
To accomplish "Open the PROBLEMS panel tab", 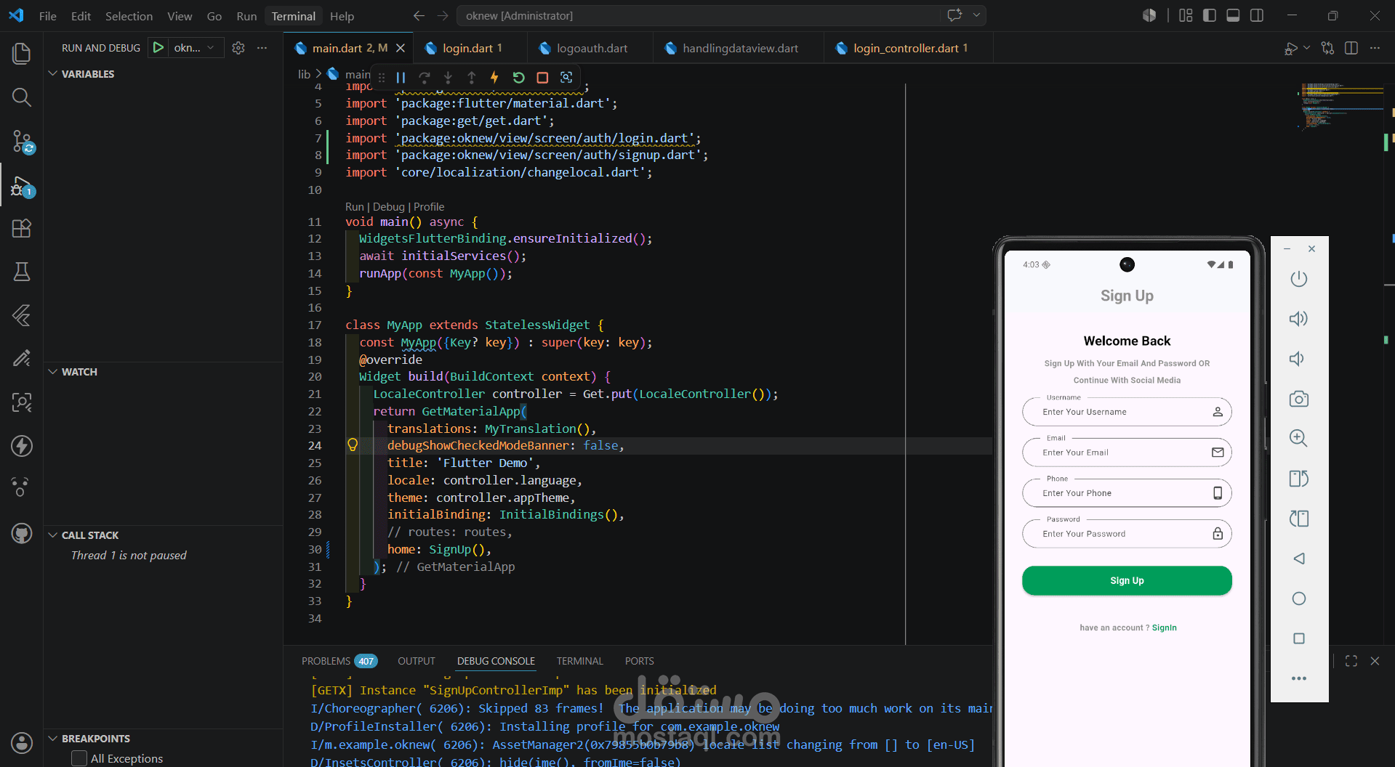I will coord(339,661).
